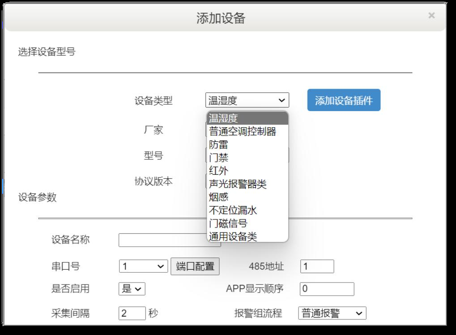Open the 是否启用 dropdown
Image resolution: width=456 pixels, height=335 pixels.
pos(132,289)
